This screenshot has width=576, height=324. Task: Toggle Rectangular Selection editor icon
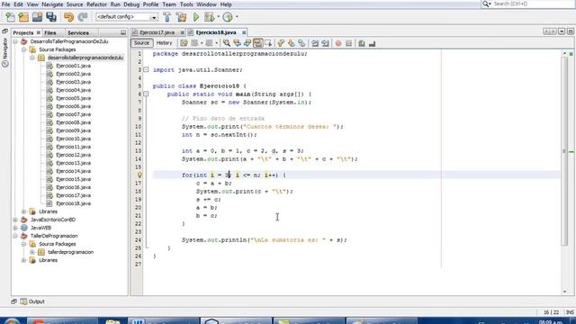click(268, 43)
